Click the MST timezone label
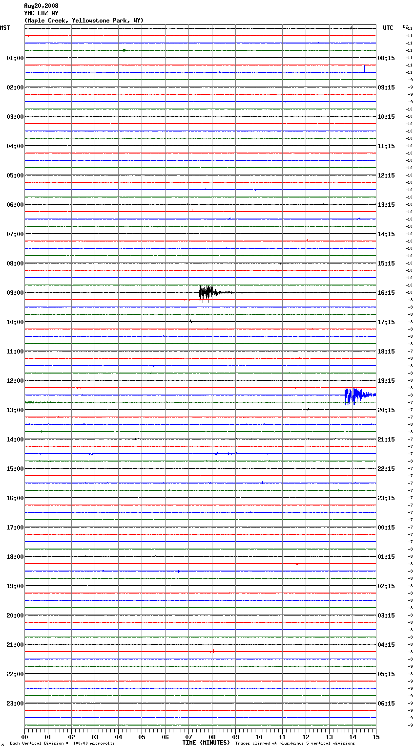The height and width of the screenshot is (750, 415). [x=5, y=28]
